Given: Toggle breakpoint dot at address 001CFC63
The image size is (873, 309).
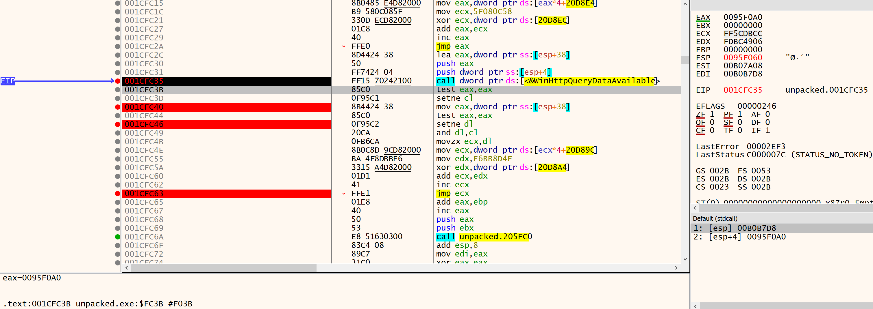Looking at the screenshot, I should click(x=118, y=194).
